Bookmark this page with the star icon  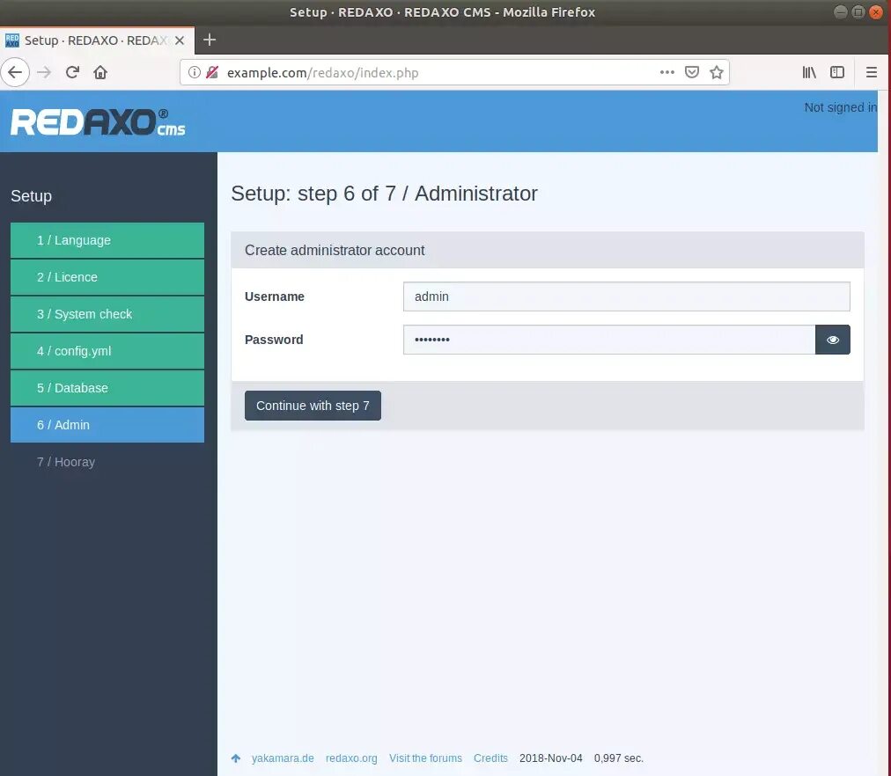point(717,72)
